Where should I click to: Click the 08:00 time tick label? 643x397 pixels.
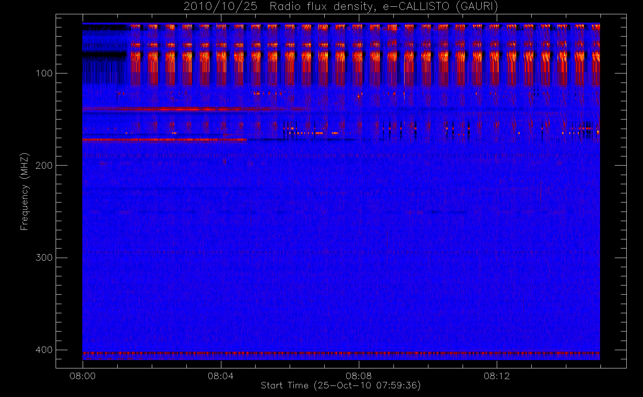(83, 376)
